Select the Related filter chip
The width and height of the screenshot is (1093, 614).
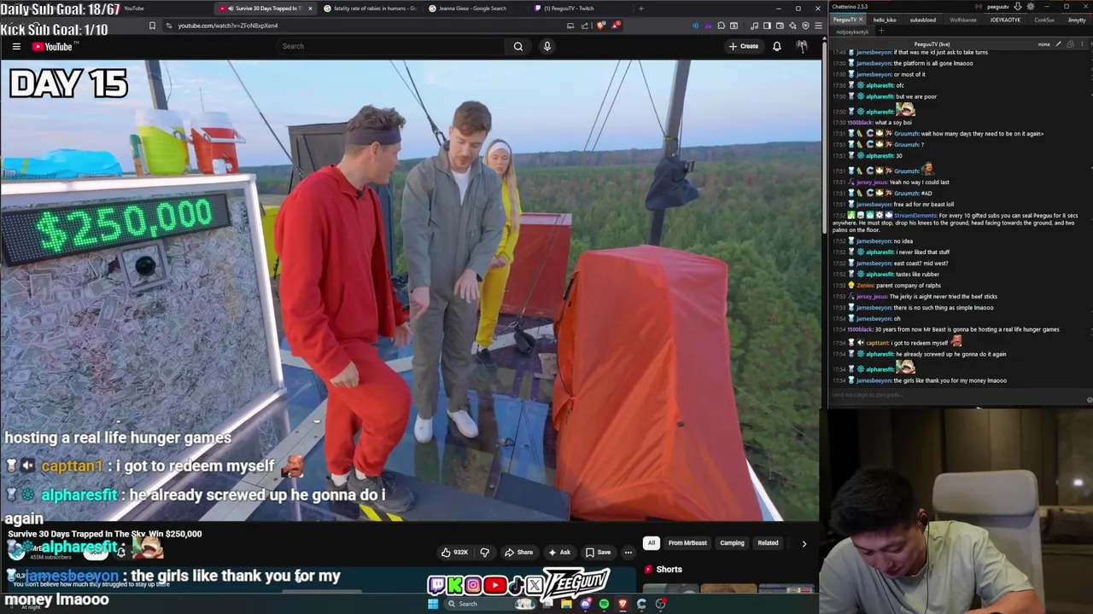[x=768, y=543]
